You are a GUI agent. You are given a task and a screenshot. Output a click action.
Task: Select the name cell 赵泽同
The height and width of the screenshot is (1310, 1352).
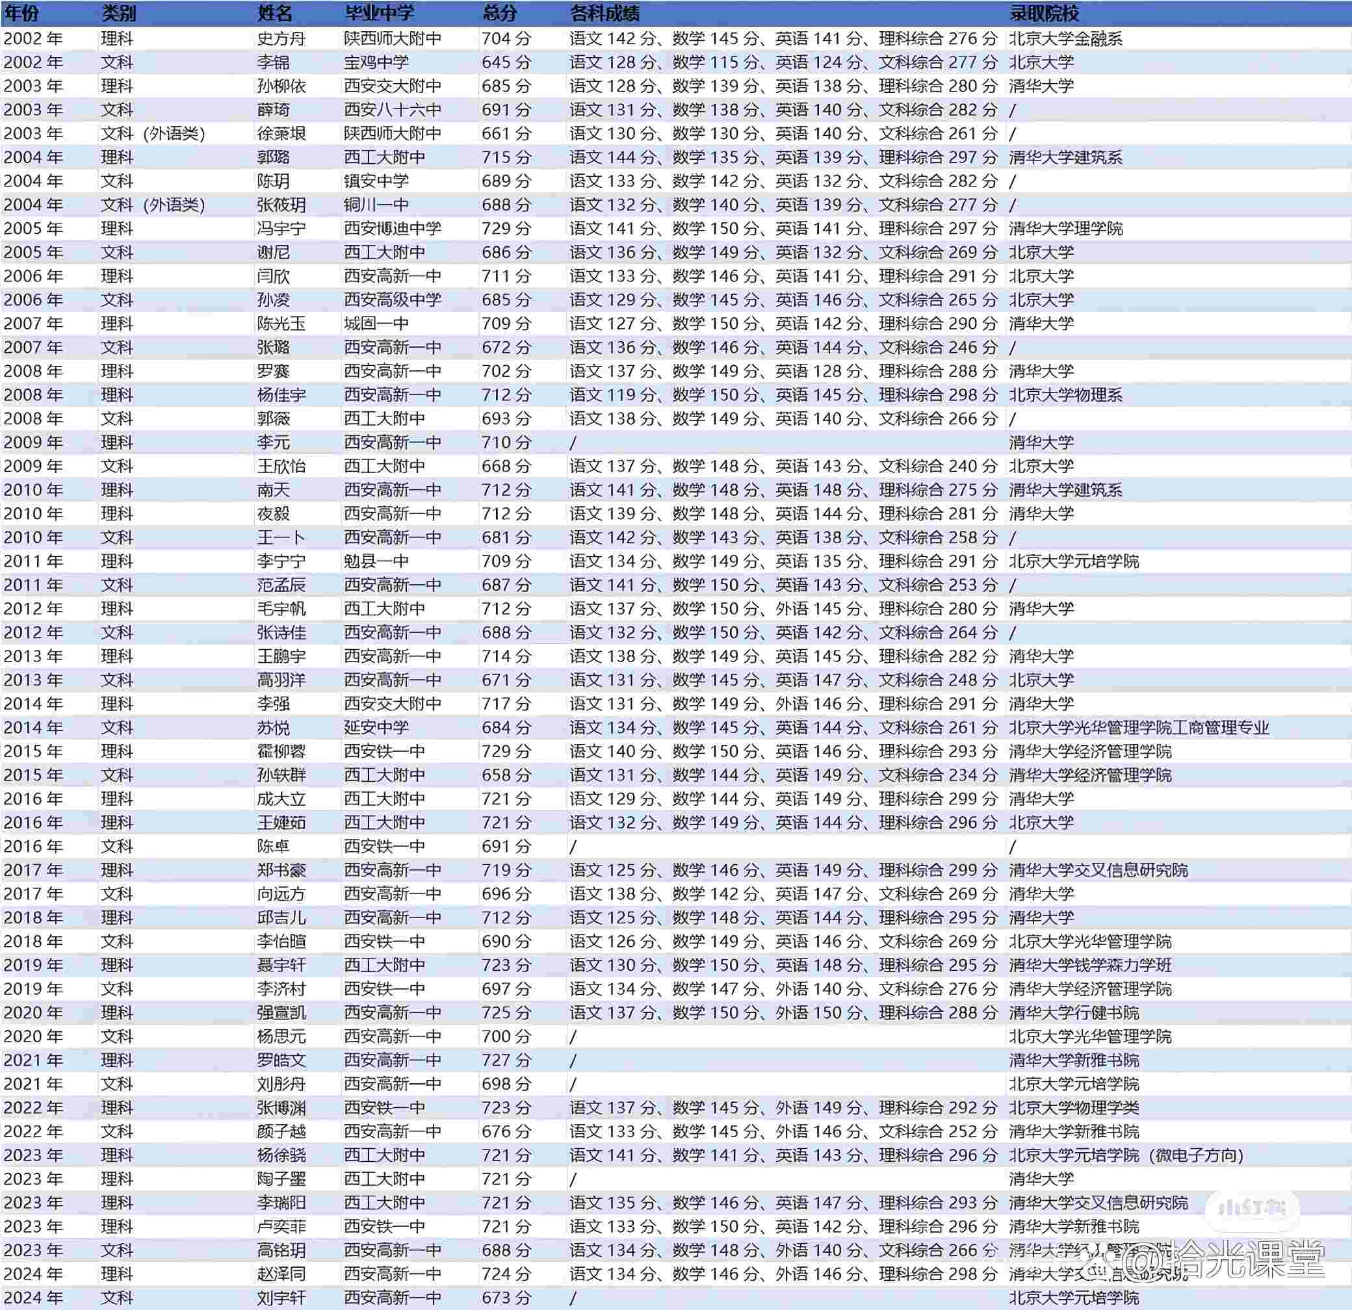click(x=281, y=1274)
